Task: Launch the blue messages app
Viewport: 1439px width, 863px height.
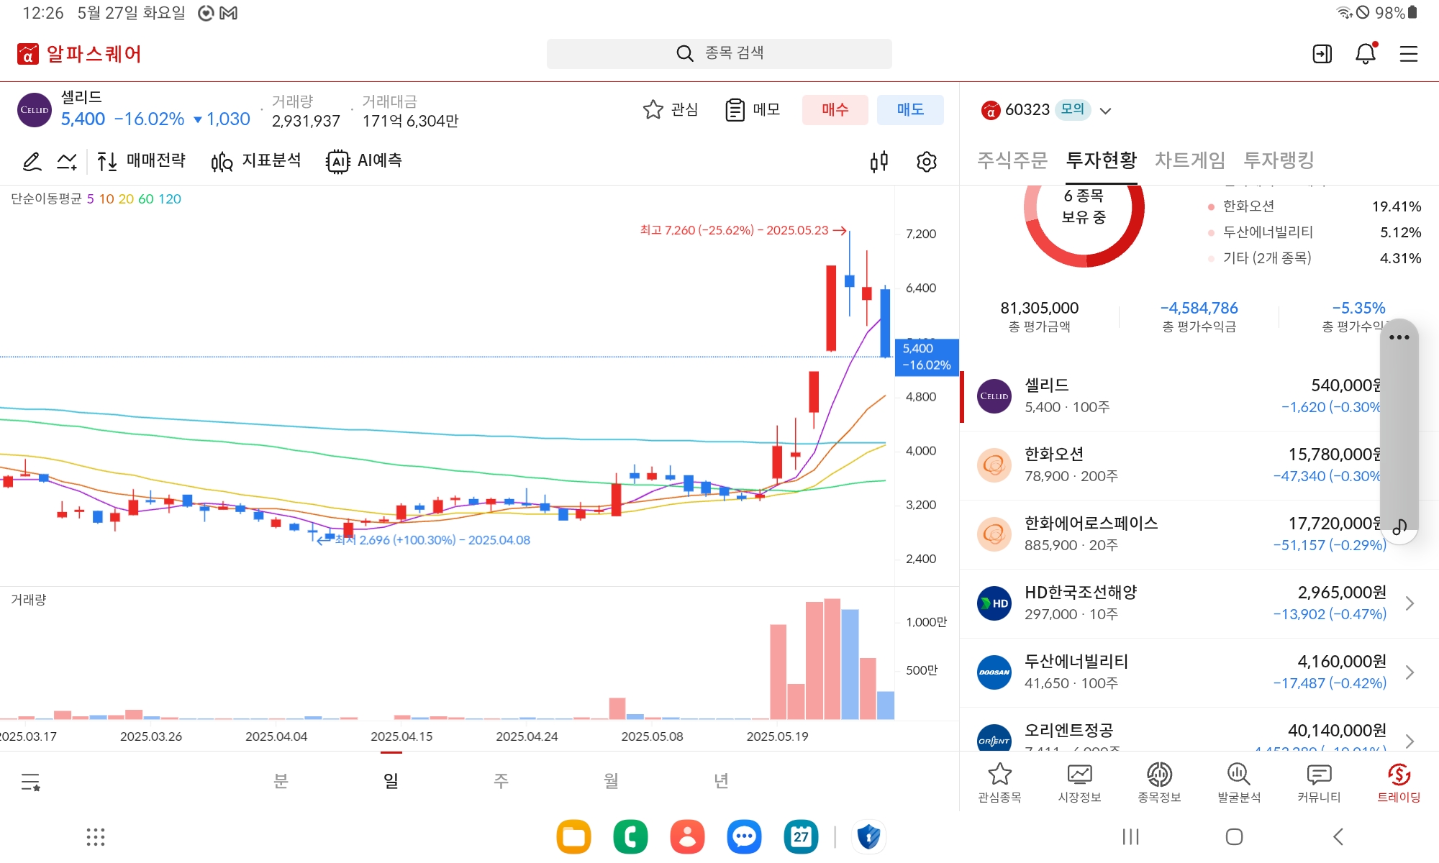Action: click(x=744, y=836)
